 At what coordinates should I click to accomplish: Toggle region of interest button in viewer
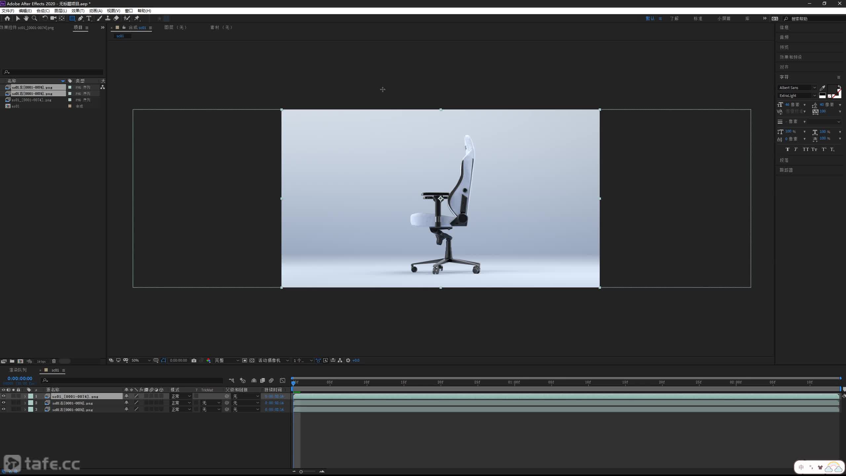point(245,360)
